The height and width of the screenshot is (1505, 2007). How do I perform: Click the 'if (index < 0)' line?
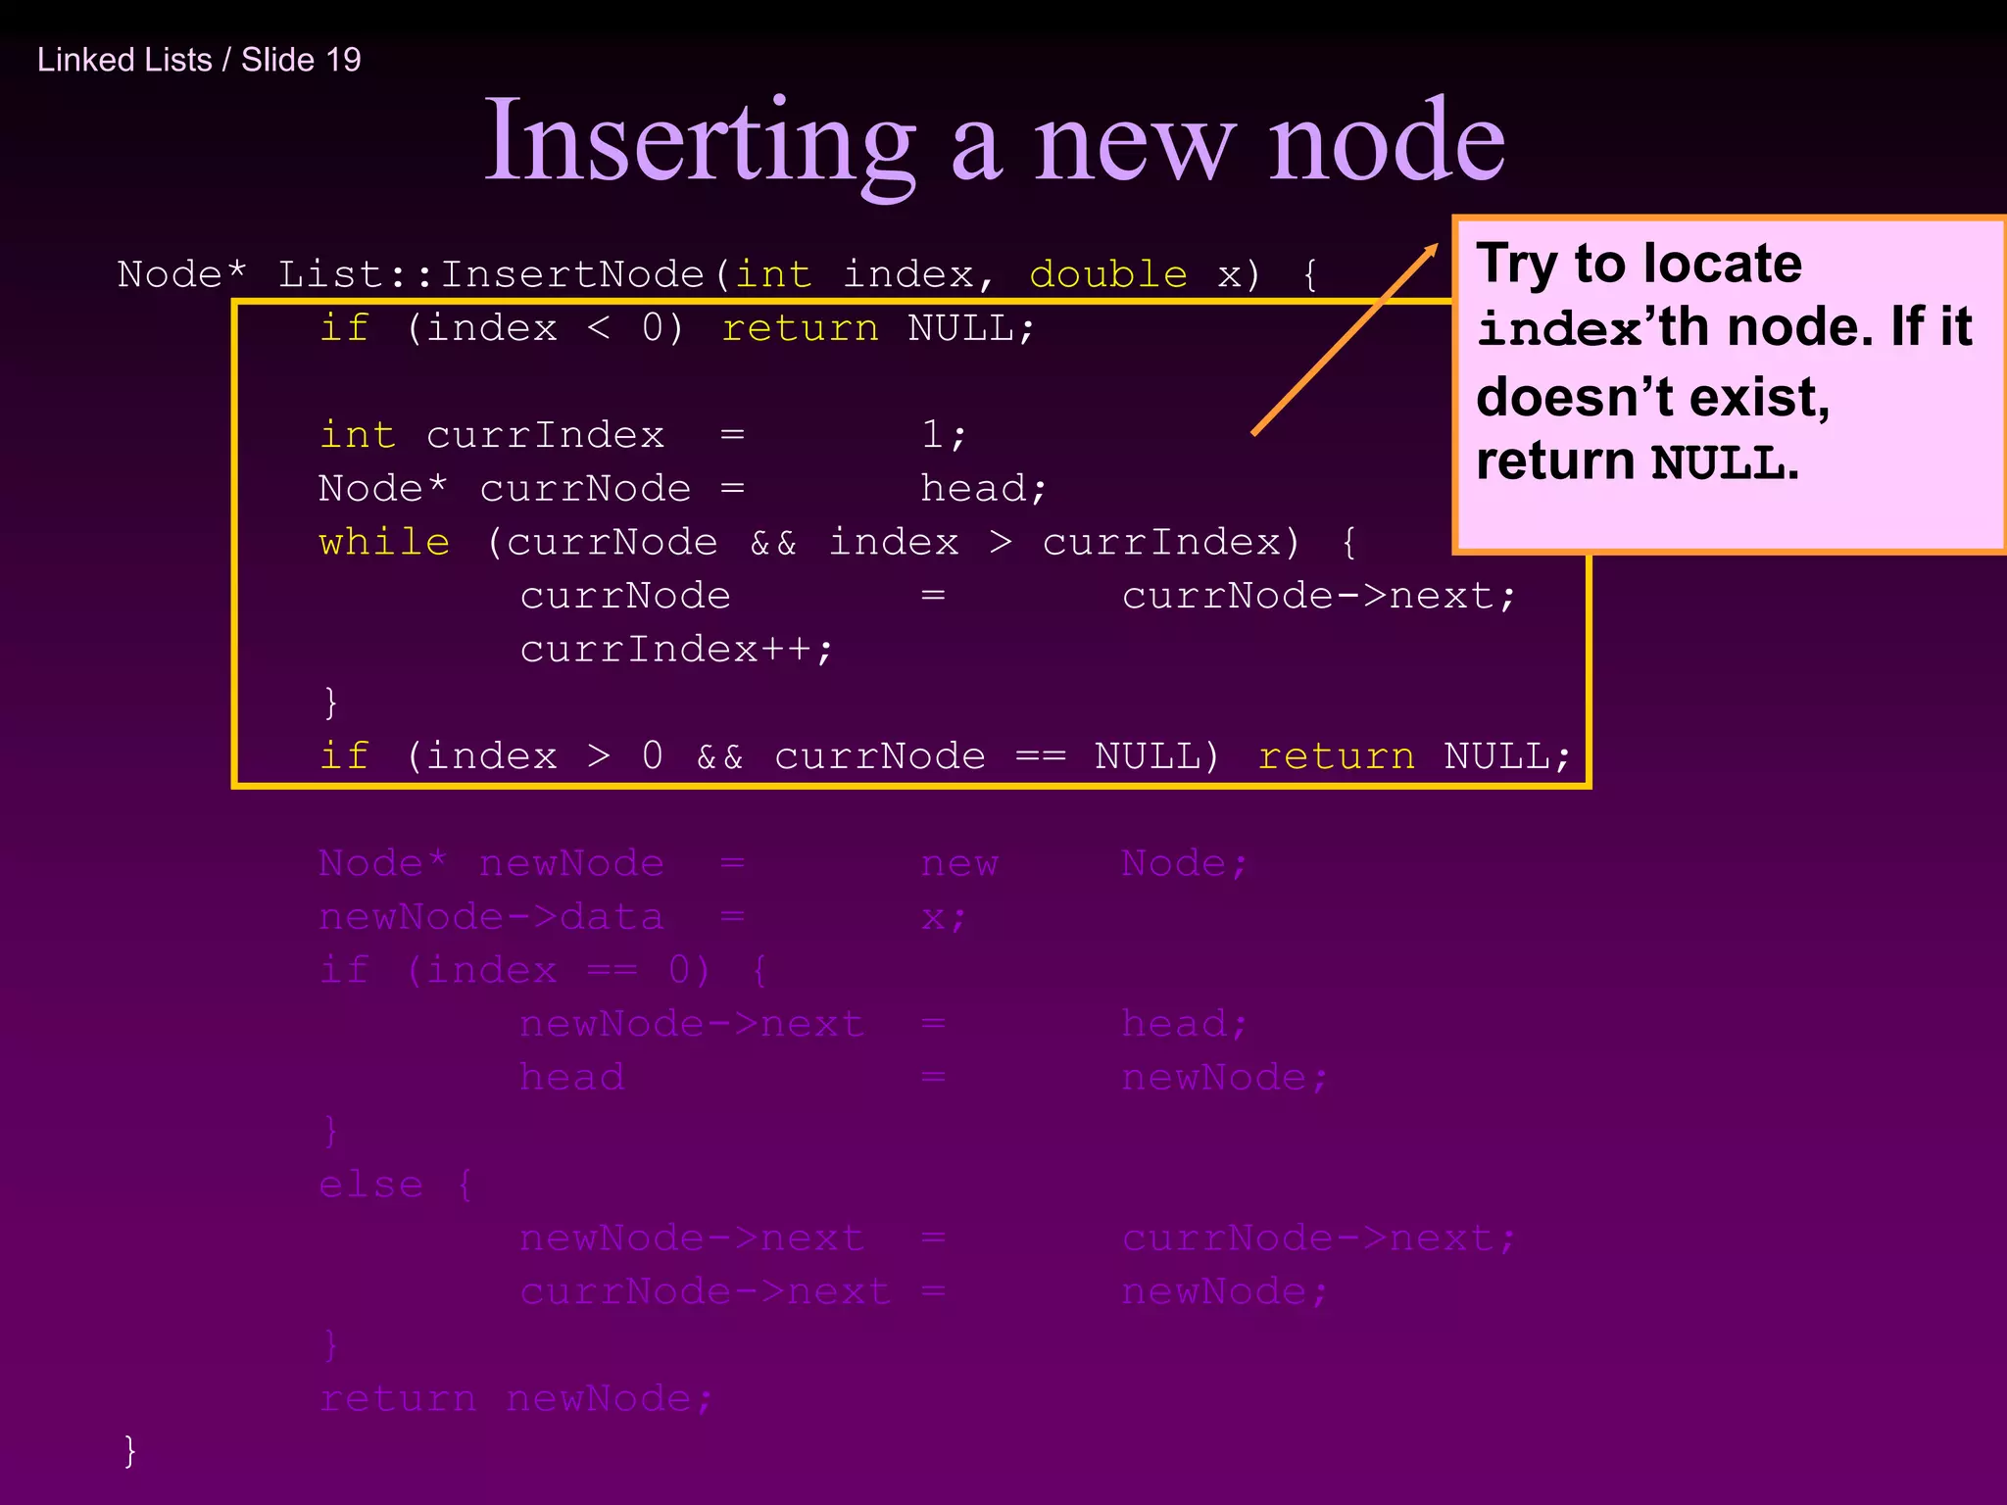[x=676, y=328]
